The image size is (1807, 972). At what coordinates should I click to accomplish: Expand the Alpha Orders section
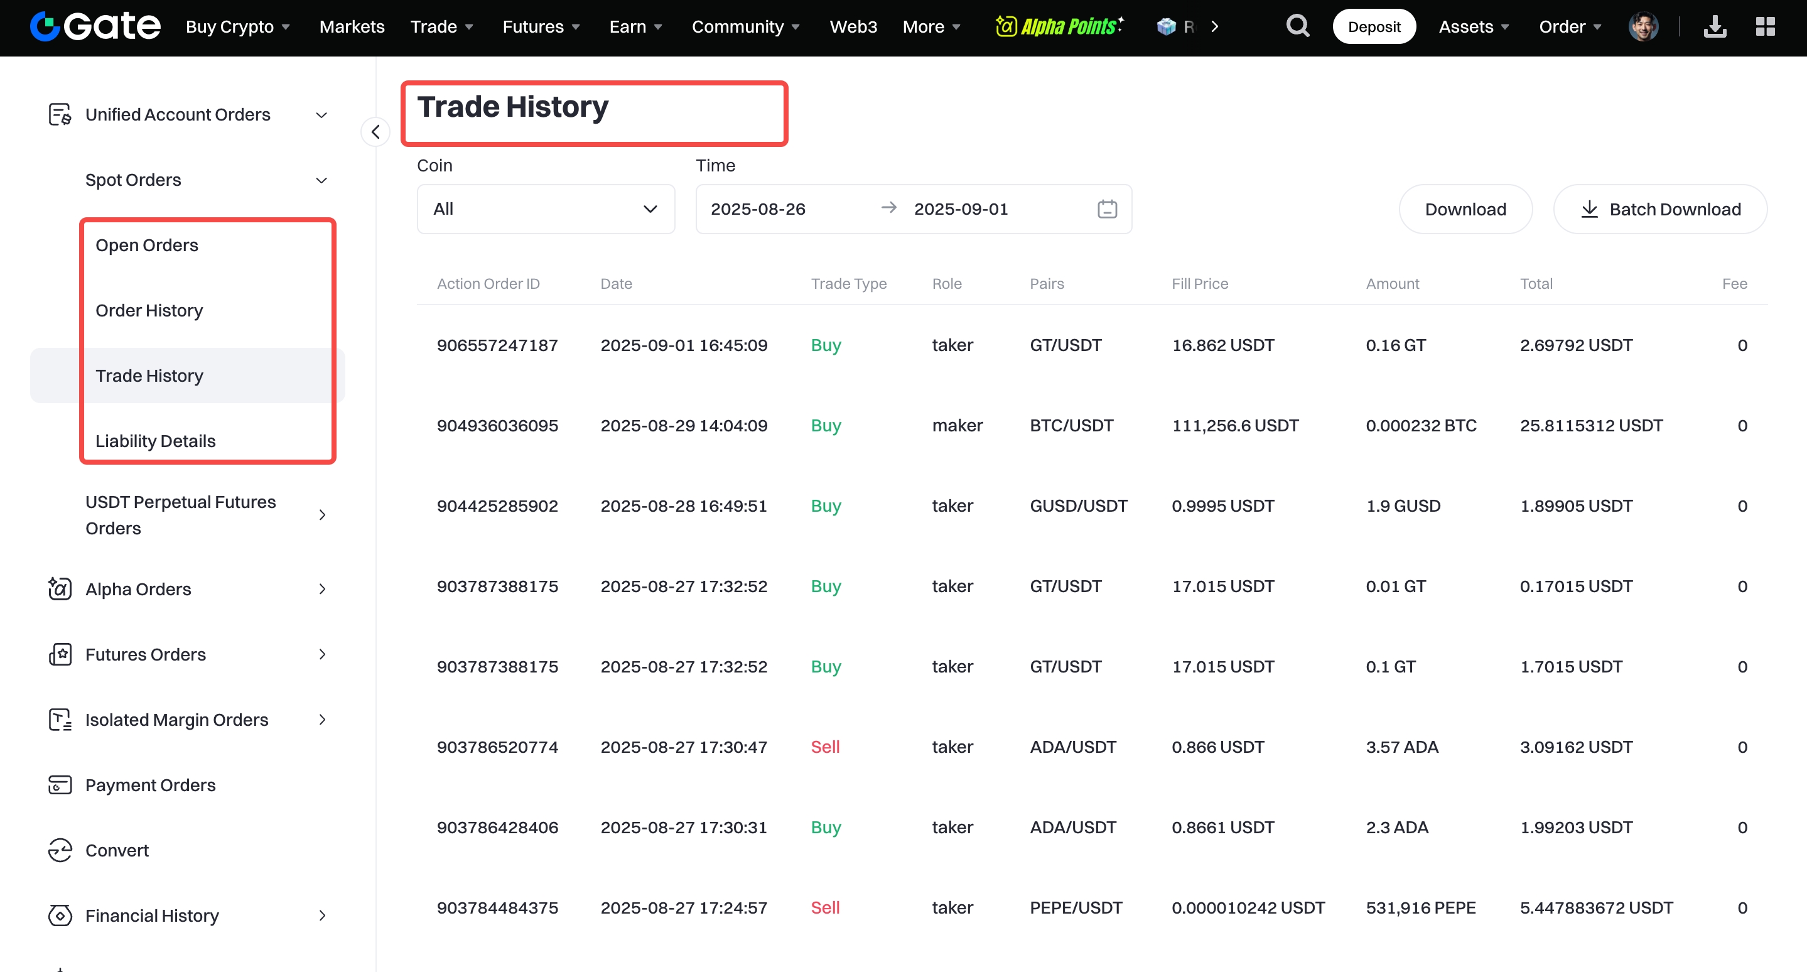(321, 589)
